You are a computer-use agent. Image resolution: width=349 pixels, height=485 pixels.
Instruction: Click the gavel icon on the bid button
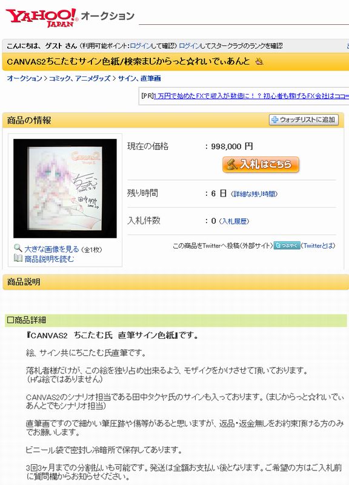tap(232, 164)
